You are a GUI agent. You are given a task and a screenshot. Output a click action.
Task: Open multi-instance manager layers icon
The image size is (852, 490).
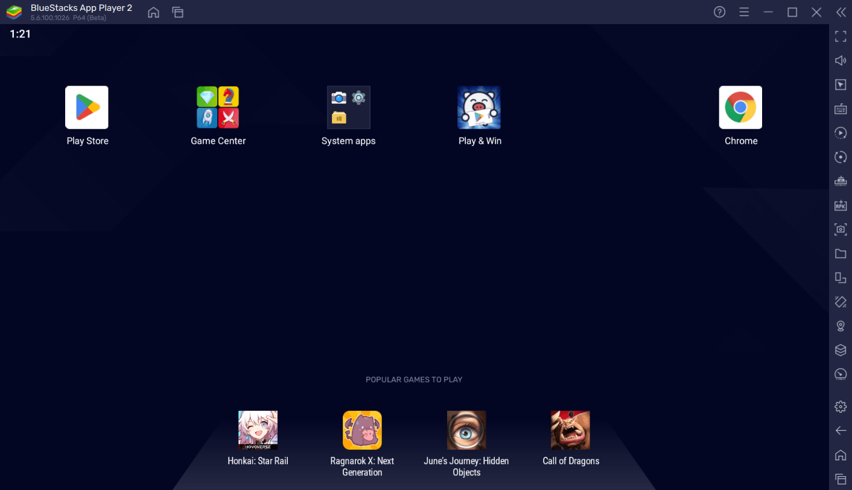pyautogui.click(x=841, y=350)
